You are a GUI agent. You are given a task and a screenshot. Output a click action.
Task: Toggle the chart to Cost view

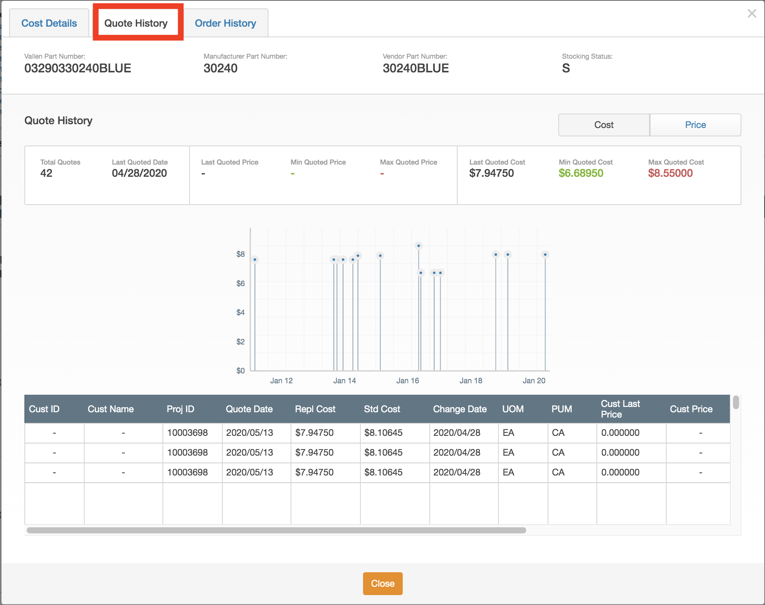[x=604, y=125]
